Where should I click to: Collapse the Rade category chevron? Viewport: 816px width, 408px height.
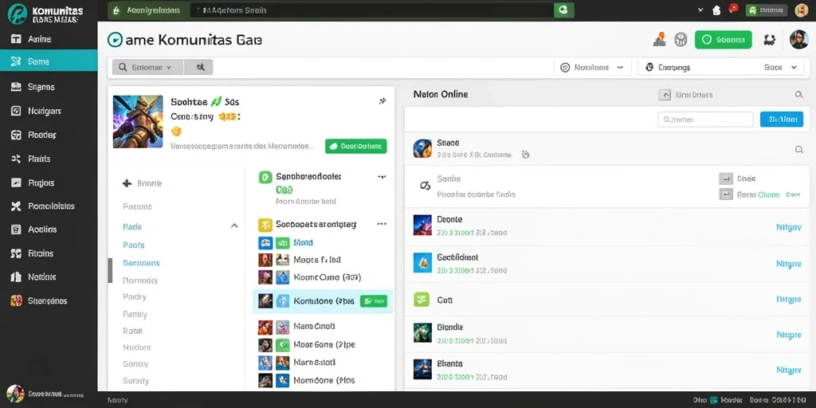coord(234,226)
